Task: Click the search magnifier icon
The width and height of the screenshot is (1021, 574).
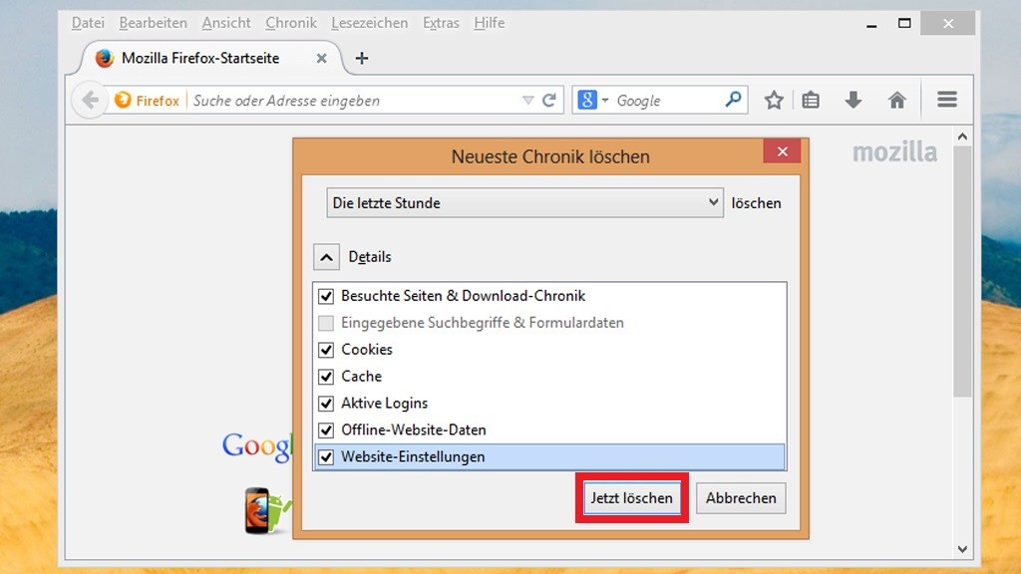Action: pyautogui.click(x=733, y=100)
